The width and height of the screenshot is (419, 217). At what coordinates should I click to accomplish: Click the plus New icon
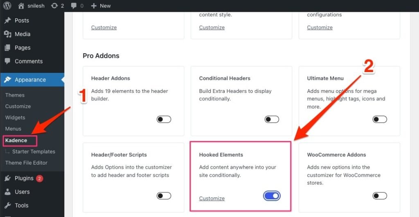(94, 6)
